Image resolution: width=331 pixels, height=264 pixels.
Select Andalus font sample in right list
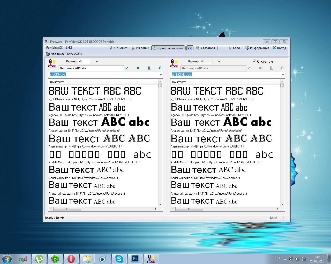[x=208, y=170]
